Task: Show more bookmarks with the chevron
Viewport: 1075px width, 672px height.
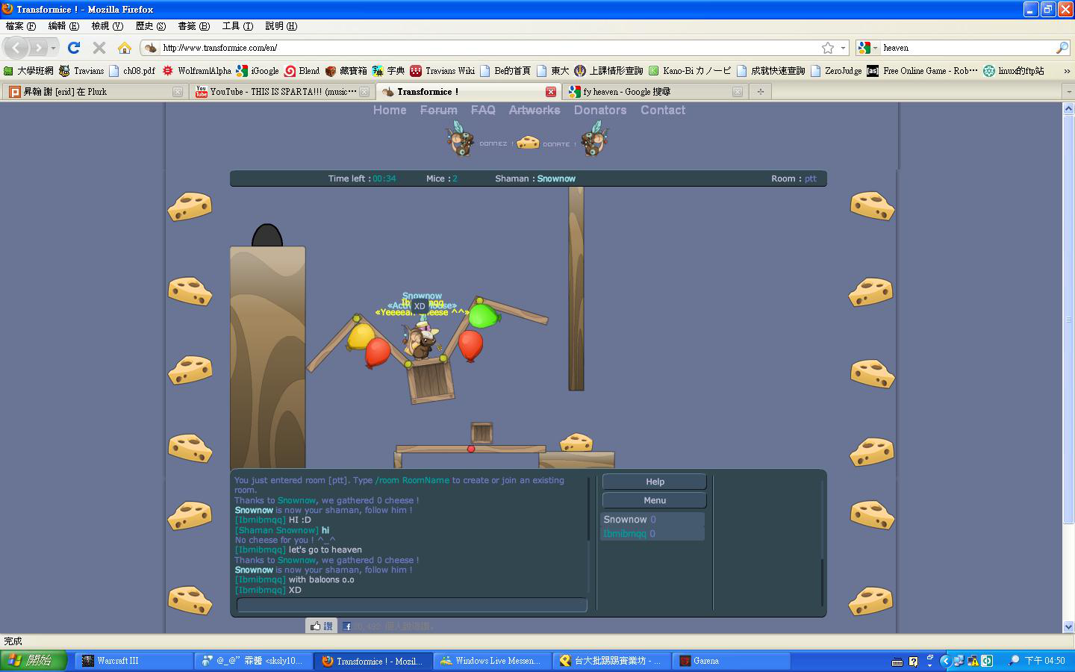Action: click(1067, 71)
